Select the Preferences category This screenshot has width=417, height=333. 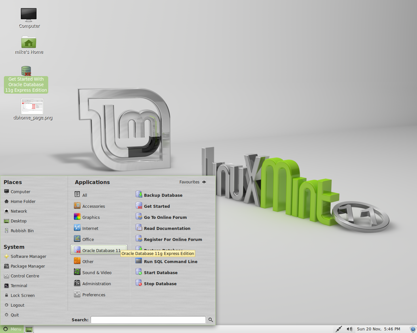coord(90,295)
